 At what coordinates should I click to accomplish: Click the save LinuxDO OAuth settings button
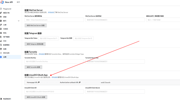coord(36,97)
